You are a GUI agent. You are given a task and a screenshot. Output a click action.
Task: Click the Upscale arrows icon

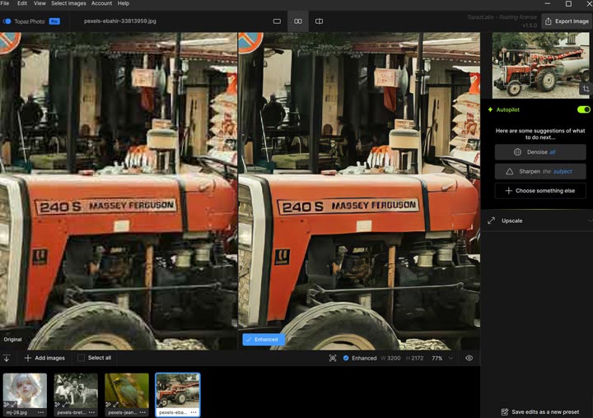click(x=491, y=221)
